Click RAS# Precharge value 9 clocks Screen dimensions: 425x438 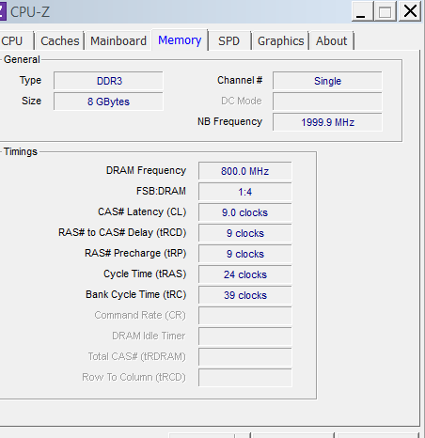pos(245,254)
